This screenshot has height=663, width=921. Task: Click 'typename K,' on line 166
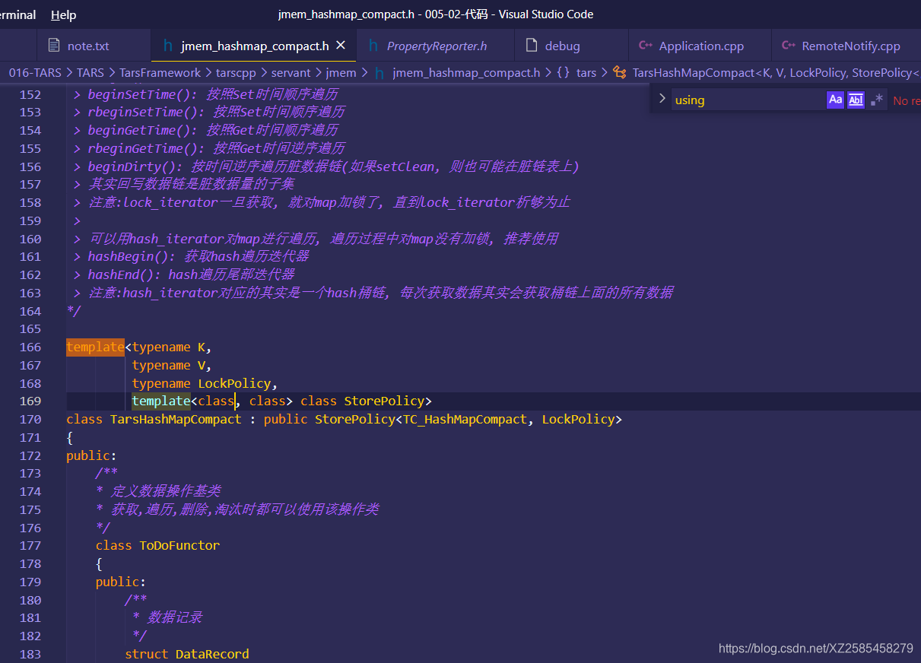click(172, 347)
